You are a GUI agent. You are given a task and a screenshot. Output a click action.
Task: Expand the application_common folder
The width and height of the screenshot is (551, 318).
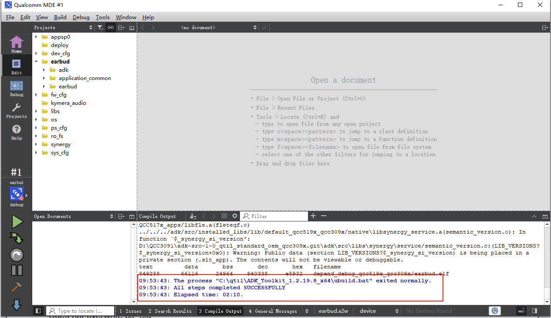(x=44, y=78)
